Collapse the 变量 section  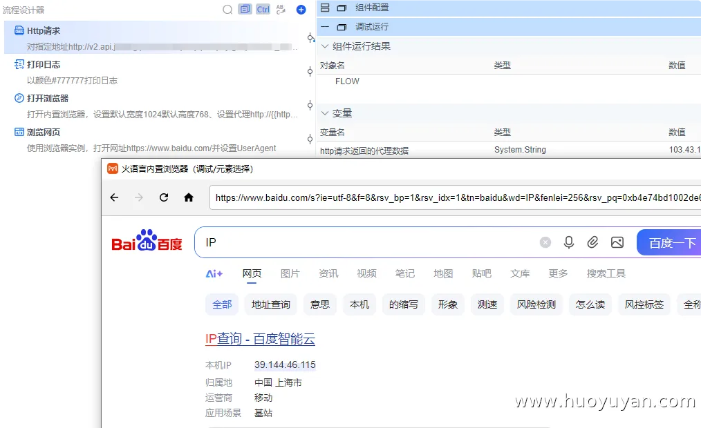tap(324, 113)
